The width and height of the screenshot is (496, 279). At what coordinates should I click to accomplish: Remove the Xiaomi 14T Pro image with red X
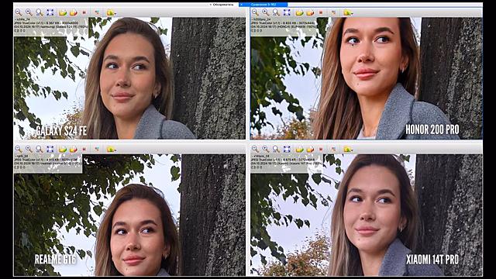(321, 149)
